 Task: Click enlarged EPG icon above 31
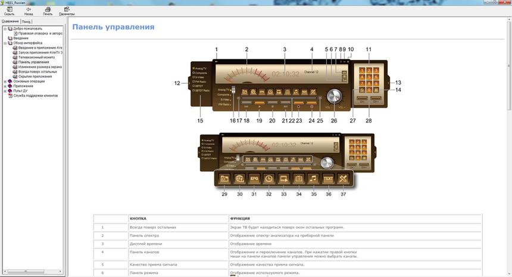pos(254,178)
